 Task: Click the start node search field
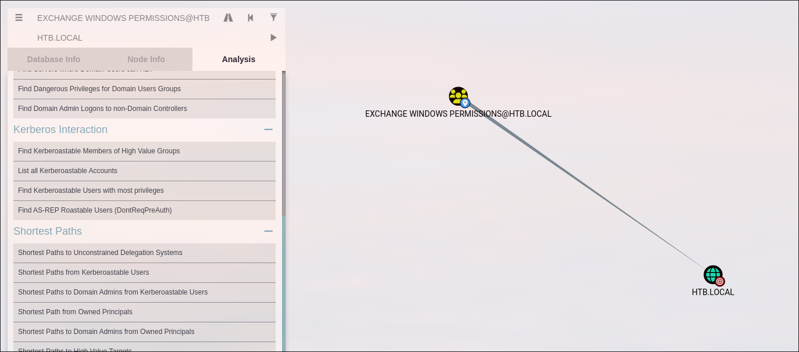(123, 18)
